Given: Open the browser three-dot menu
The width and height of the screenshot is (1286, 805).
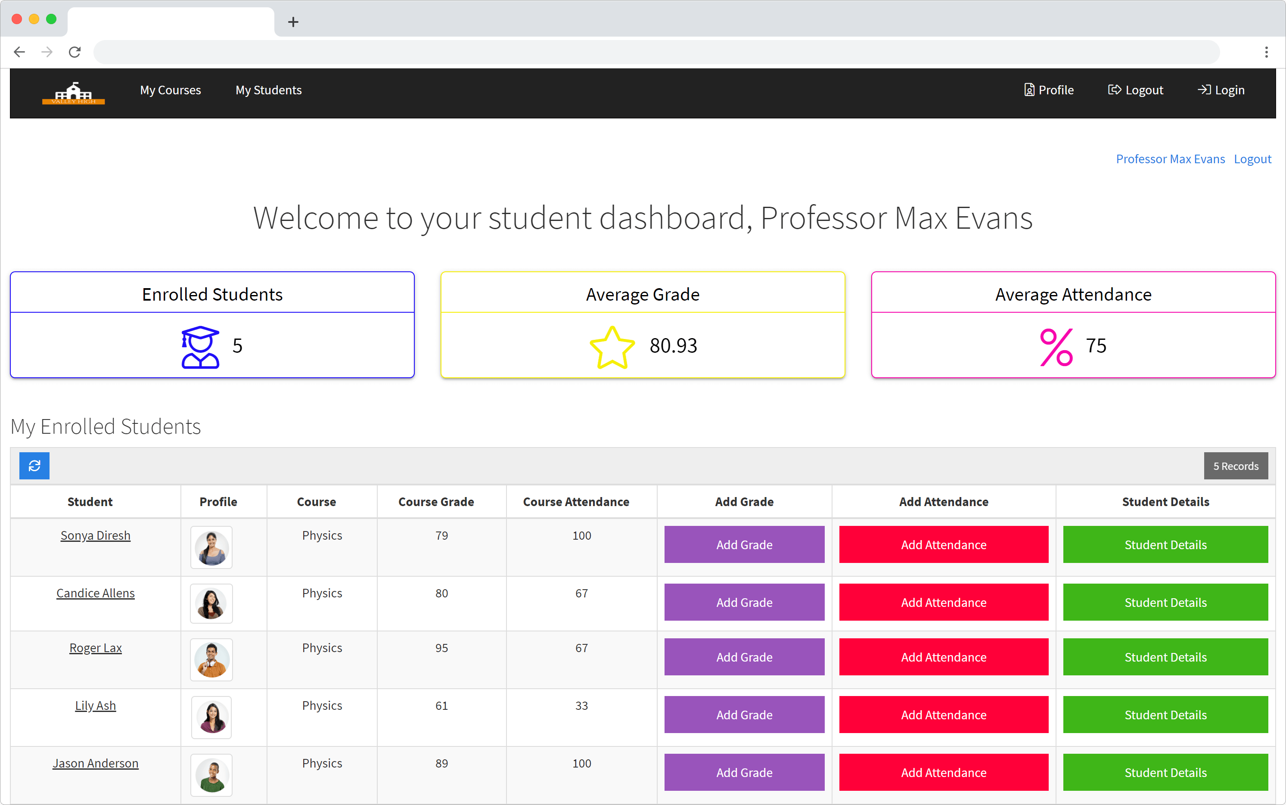Looking at the screenshot, I should 1266,52.
